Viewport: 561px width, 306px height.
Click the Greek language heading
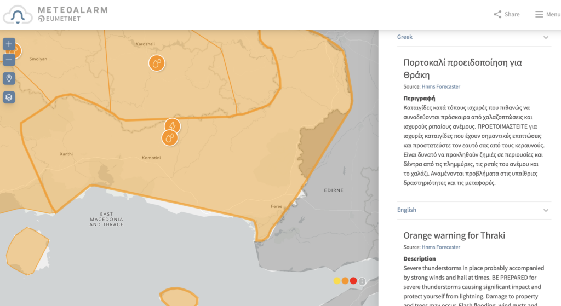click(405, 37)
